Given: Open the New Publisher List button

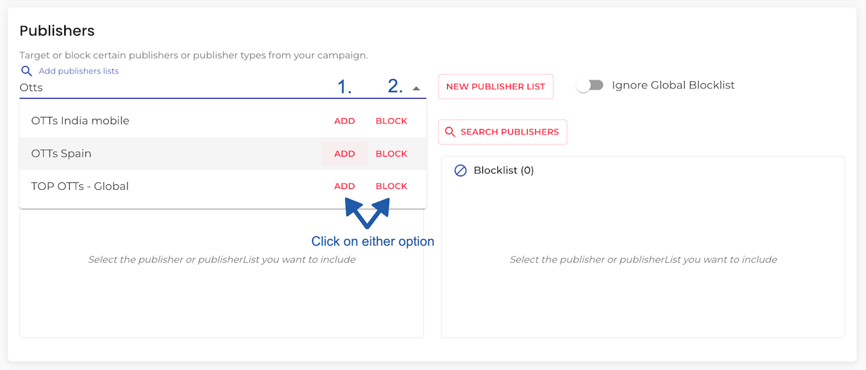Looking at the screenshot, I should [495, 87].
